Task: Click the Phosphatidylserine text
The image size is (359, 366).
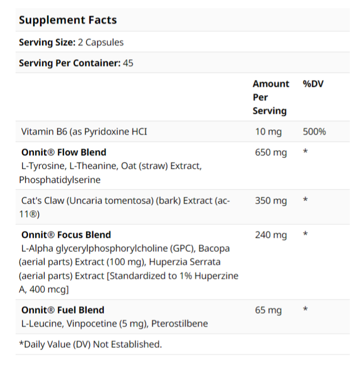Action: point(60,180)
